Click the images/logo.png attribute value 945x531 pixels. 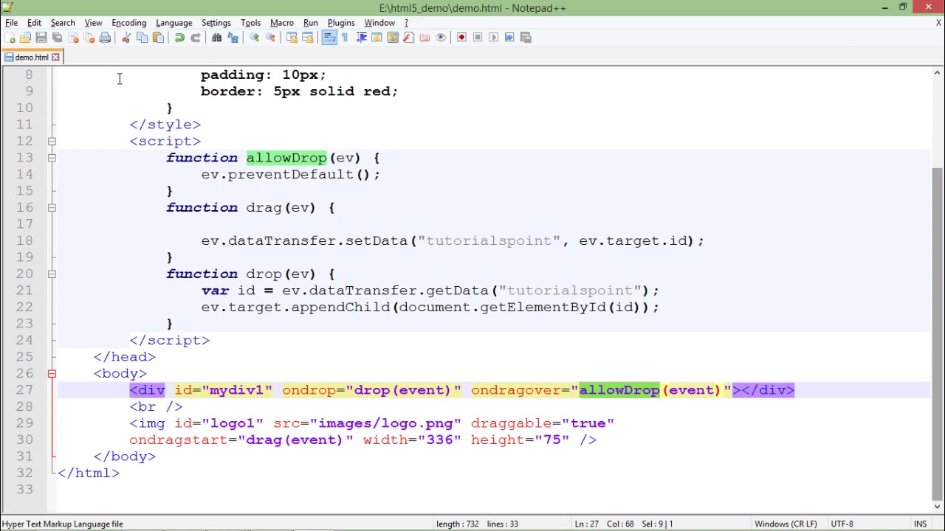point(385,423)
